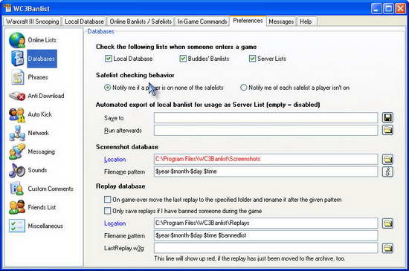Select the Preferences tab

click(248, 21)
